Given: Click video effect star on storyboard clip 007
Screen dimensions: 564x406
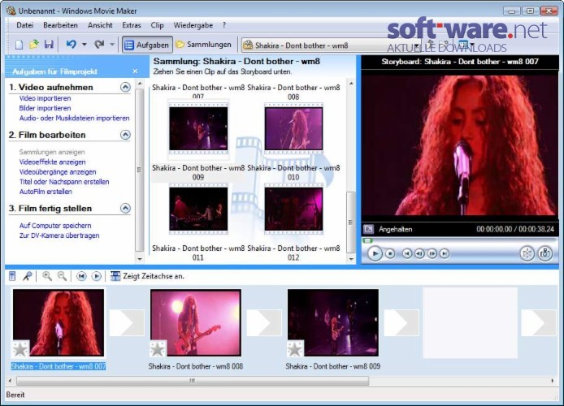Looking at the screenshot, I should (20, 348).
